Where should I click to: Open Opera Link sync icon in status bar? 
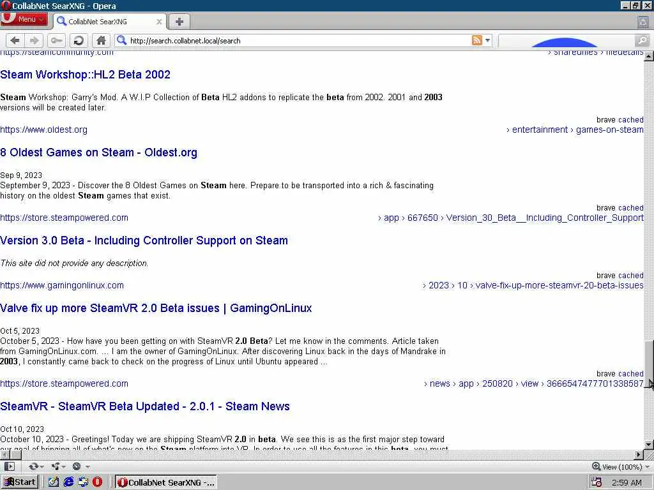[33, 466]
